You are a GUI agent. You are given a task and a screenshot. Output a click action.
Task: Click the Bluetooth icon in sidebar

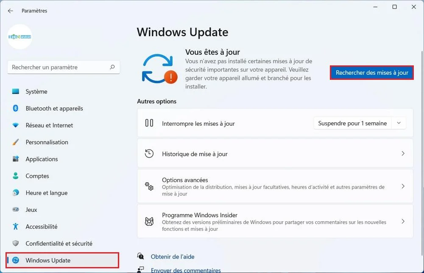16,108
